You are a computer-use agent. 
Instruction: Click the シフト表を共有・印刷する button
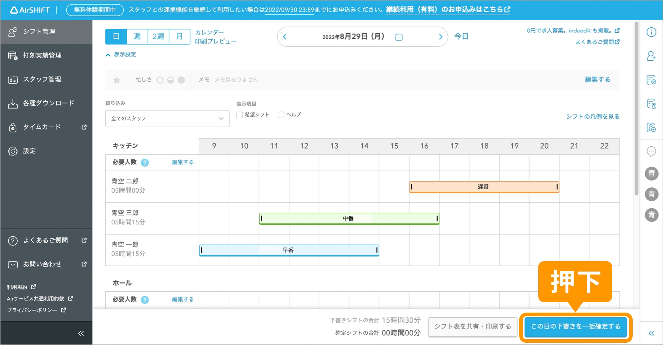473,326
